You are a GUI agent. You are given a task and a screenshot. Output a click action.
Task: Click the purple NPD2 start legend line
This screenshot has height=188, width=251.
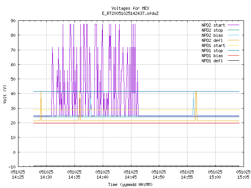[x=233, y=25]
